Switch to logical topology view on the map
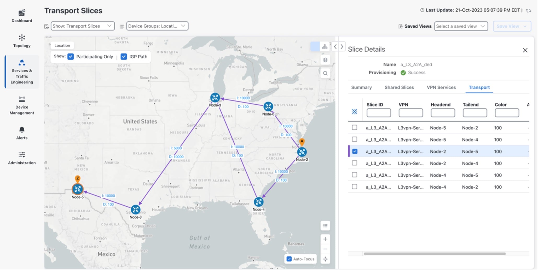The height and width of the screenshot is (270, 538). [x=325, y=46]
